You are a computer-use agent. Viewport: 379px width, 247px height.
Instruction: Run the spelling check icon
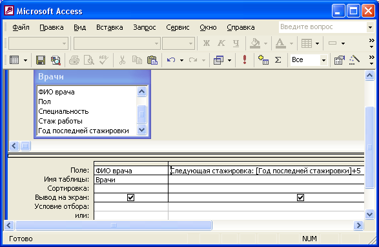(x=104, y=60)
